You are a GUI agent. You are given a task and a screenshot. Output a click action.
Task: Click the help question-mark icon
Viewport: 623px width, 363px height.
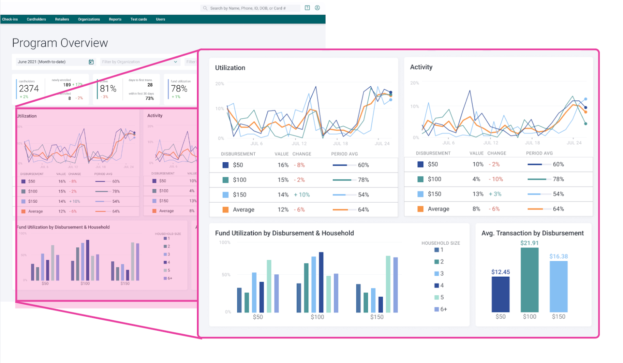point(307,8)
